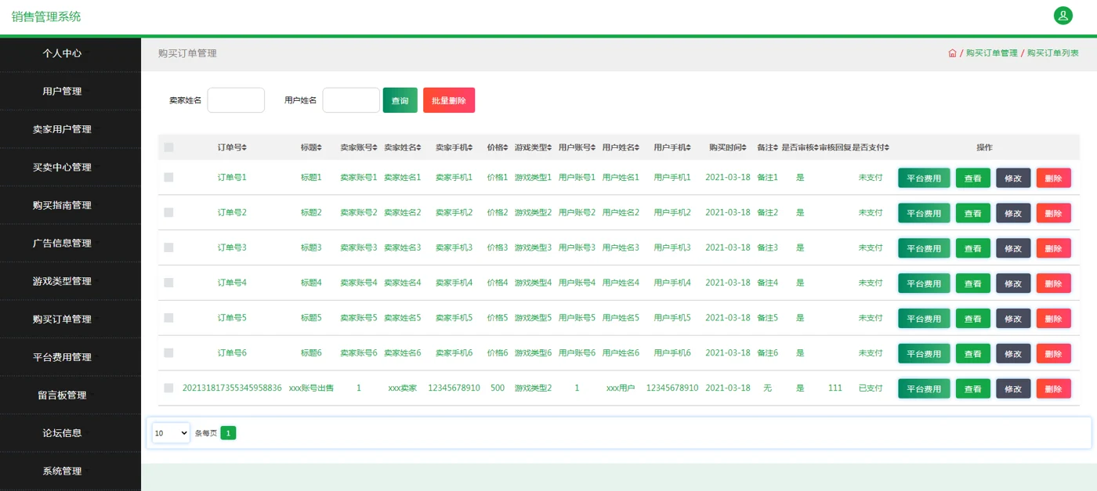This screenshot has height=491, width=1097.
Task: Click the 销售管理系统 title
Action: coord(46,16)
